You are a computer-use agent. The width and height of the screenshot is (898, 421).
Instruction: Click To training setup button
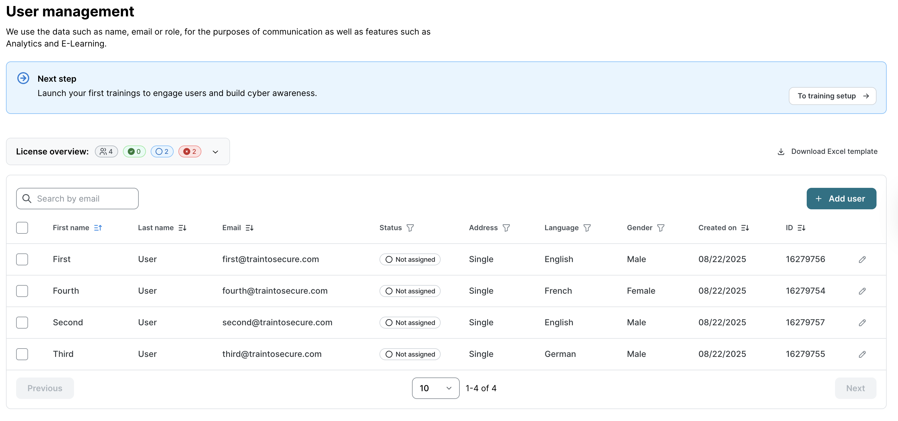832,96
